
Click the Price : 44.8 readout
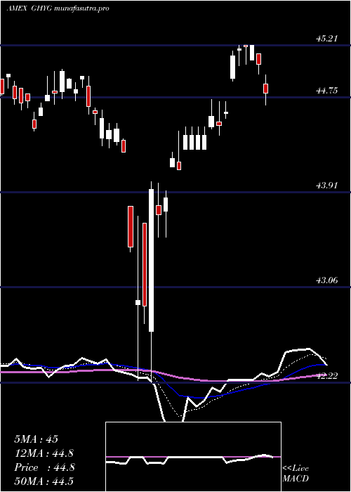44,467
